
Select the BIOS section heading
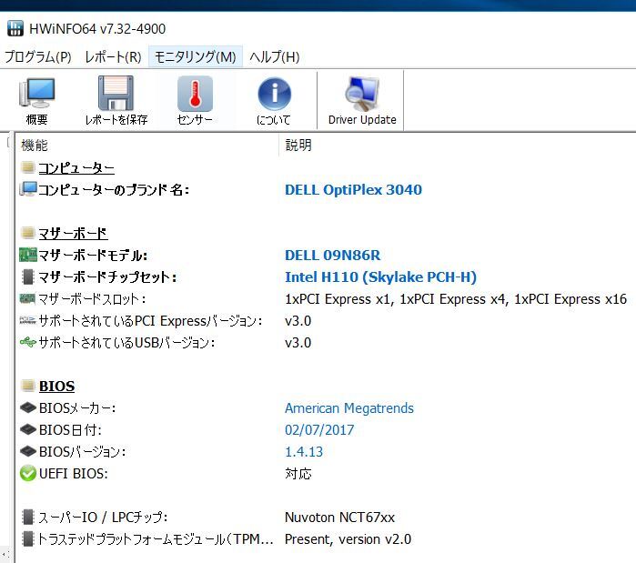pyautogui.click(x=56, y=387)
